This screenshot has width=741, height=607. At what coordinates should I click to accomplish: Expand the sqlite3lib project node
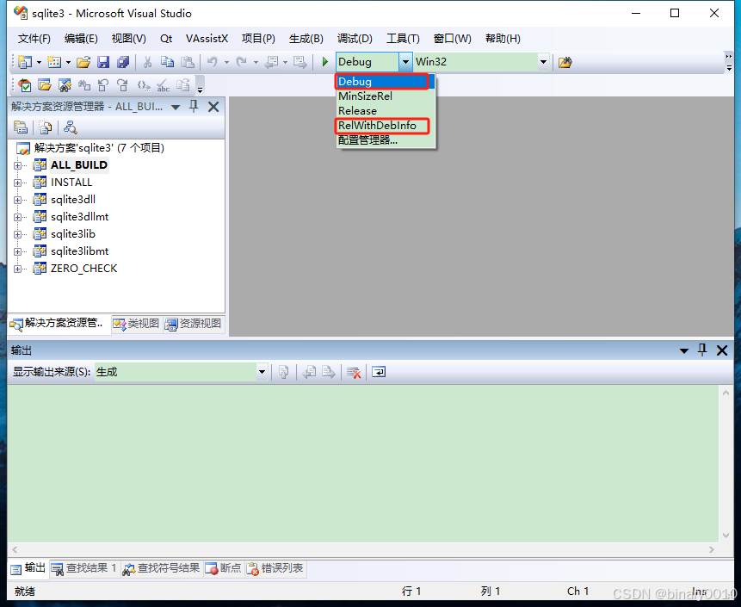[17, 234]
